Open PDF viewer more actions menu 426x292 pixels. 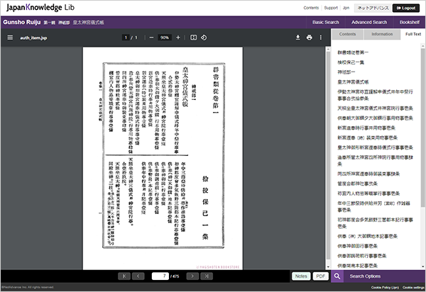[322, 38]
